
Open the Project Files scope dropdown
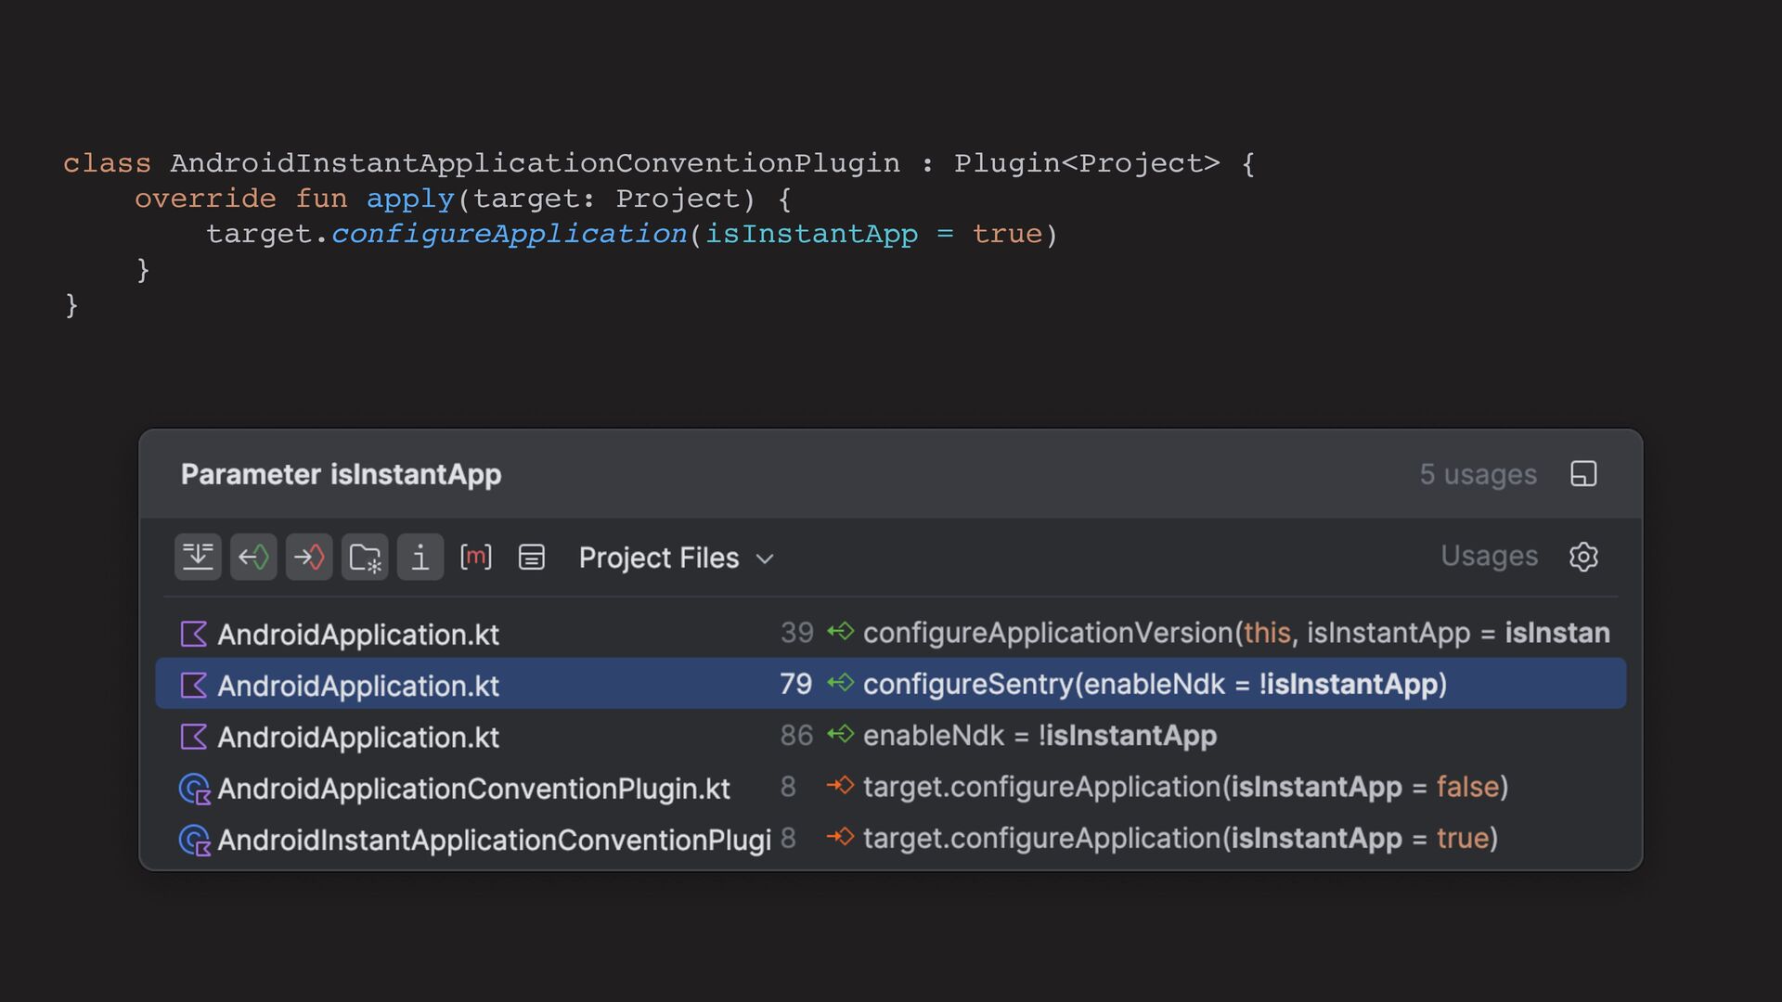659,558
